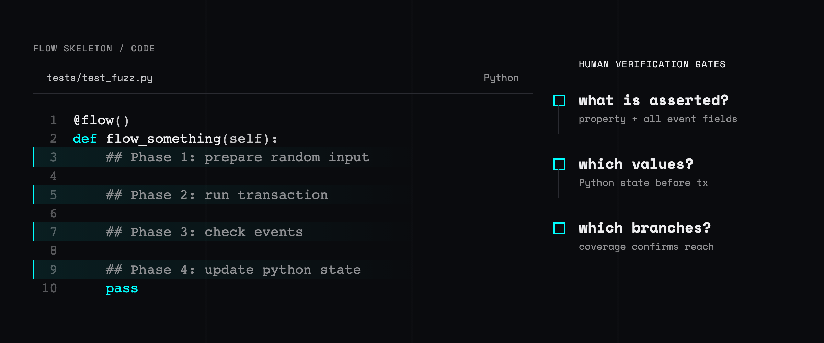Check the 'what is asserted?' checkbox
Viewport: 824px width, 343px height.
coord(559,100)
